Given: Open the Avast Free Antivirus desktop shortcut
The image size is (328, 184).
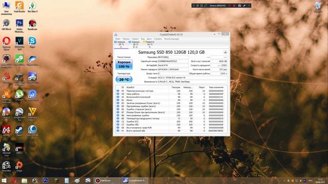Looking at the screenshot, I should (x=6, y=97).
